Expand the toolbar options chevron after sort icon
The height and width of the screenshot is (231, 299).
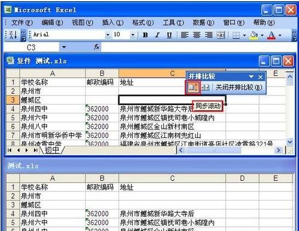[x=23, y=35]
